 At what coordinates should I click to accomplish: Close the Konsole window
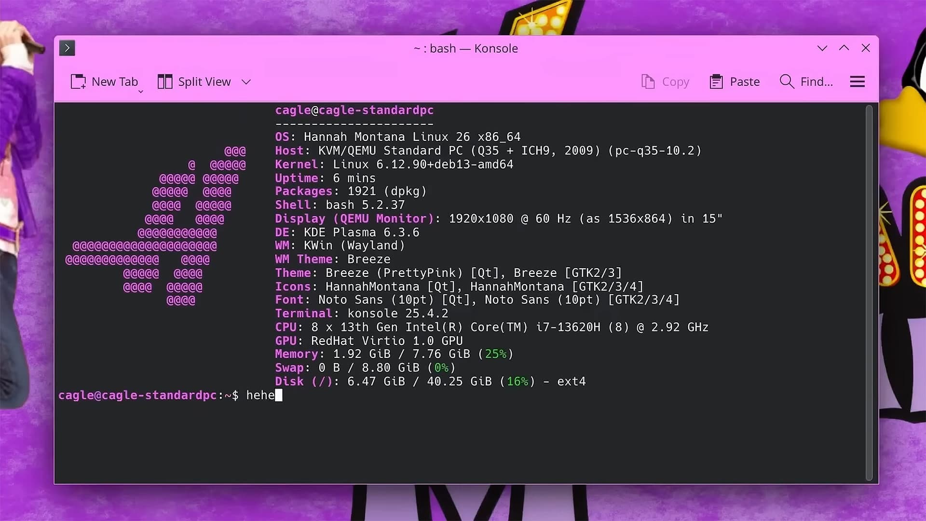click(x=866, y=48)
